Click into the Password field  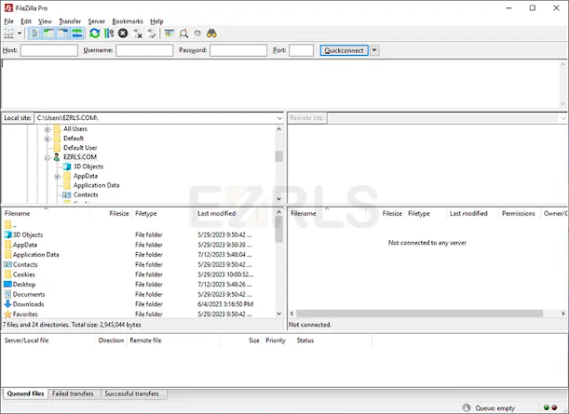[238, 50]
